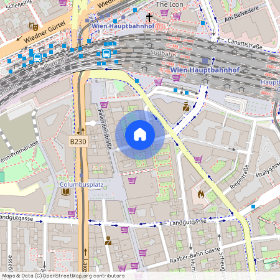The image size is (280, 280).
Task: Click the blue home location marker
Action: point(140,135)
